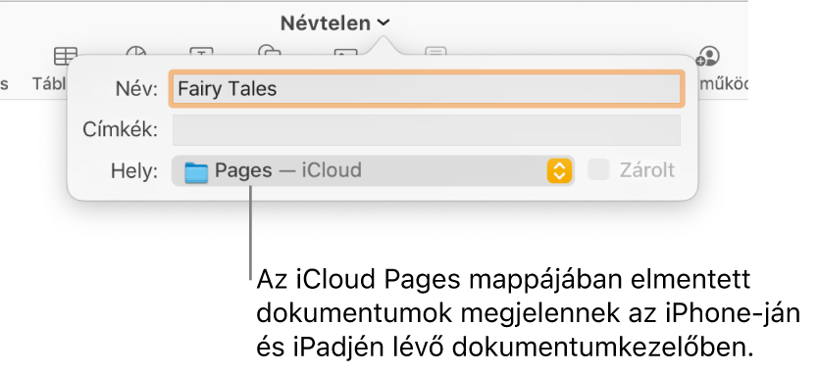
Task: Click the Név field containing Fairy Tales
Action: 427,89
